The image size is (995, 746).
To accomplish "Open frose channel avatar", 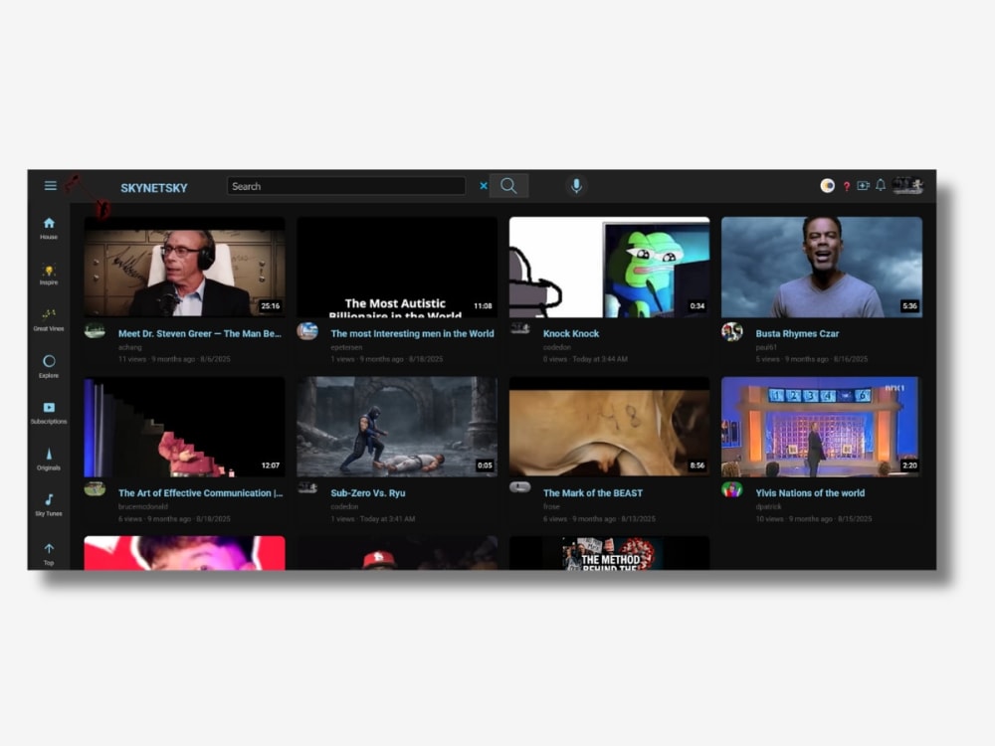I will [520, 487].
